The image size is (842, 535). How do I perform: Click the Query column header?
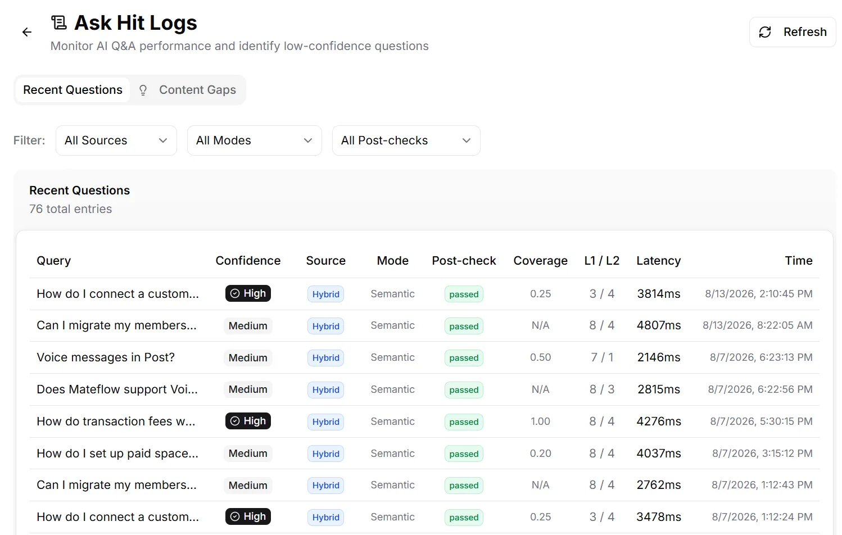coord(54,261)
